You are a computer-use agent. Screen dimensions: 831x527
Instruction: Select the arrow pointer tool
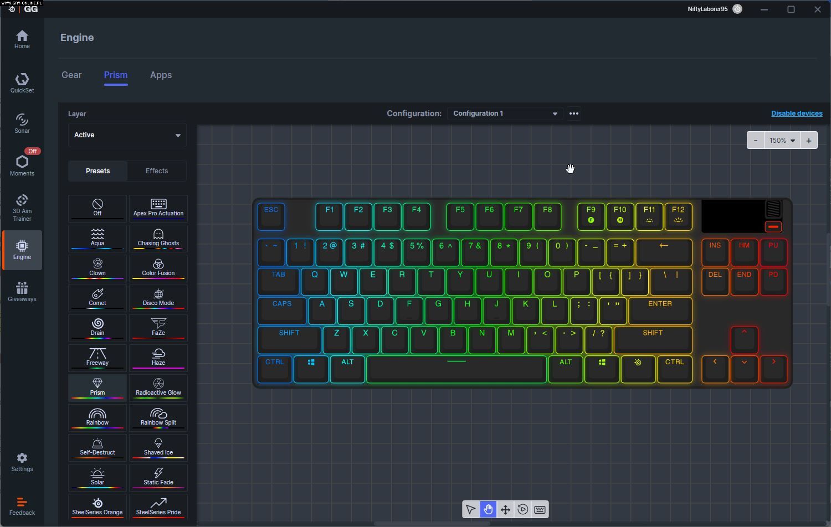pyautogui.click(x=470, y=509)
